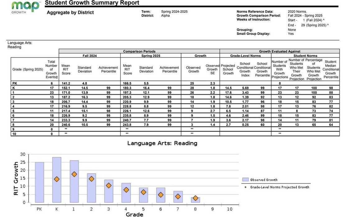The height and width of the screenshot is (218, 346).
Task: Click Grade 1 median growth percentile '88'
Action: coord(331,92)
